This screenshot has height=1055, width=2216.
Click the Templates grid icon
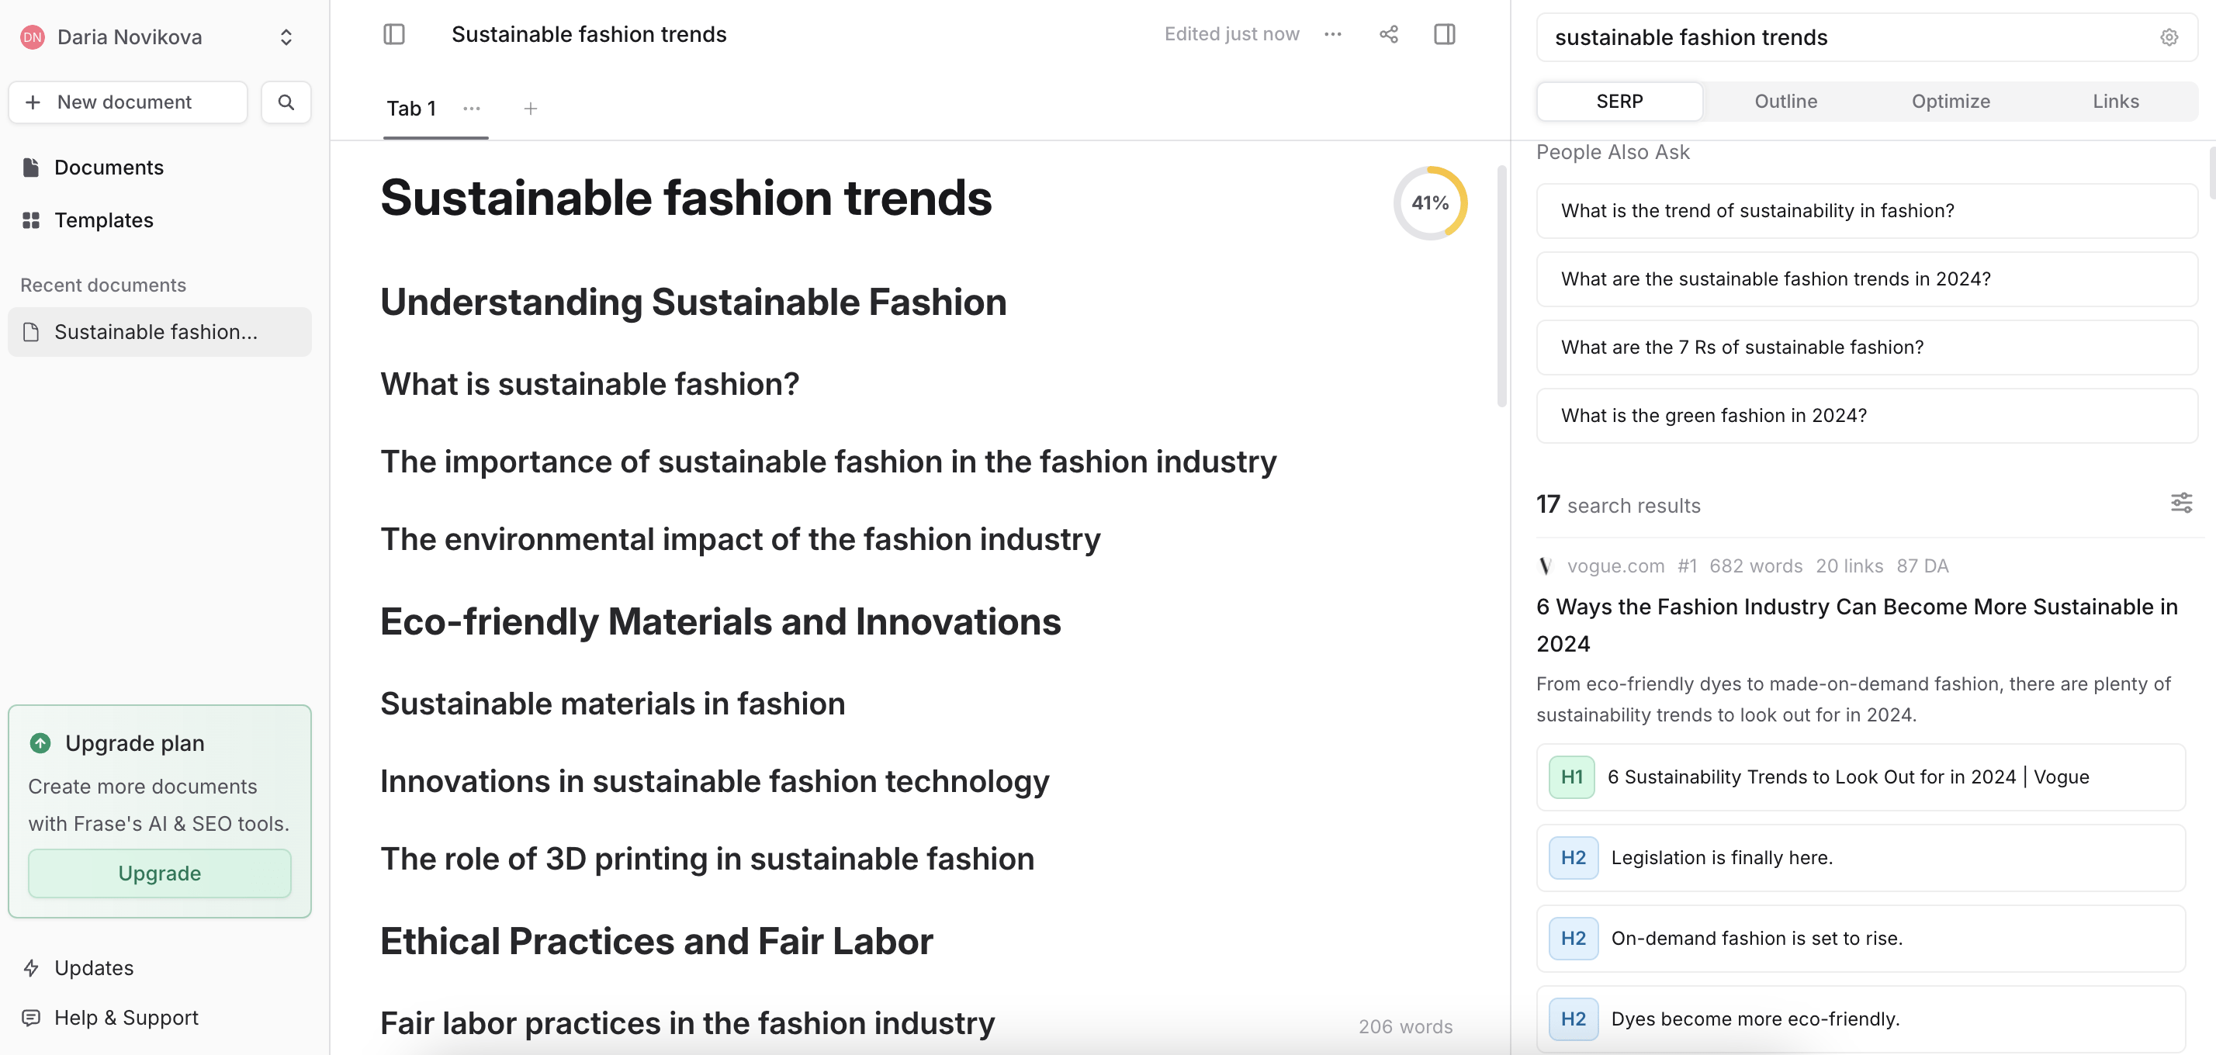click(31, 221)
